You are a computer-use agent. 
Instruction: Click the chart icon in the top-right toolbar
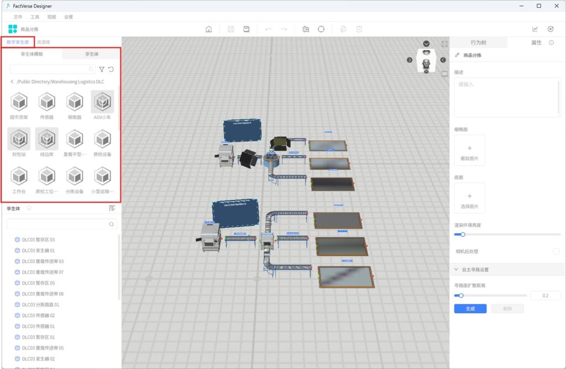[x=535, y=29]
